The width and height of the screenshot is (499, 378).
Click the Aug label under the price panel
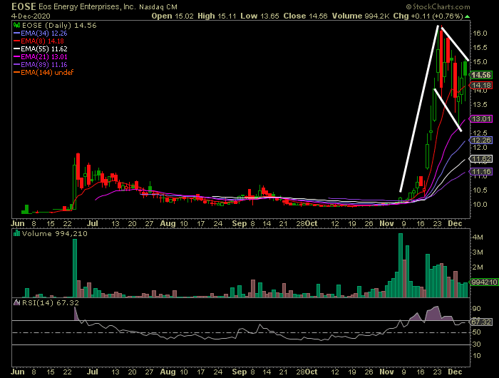tap(168, 223)
